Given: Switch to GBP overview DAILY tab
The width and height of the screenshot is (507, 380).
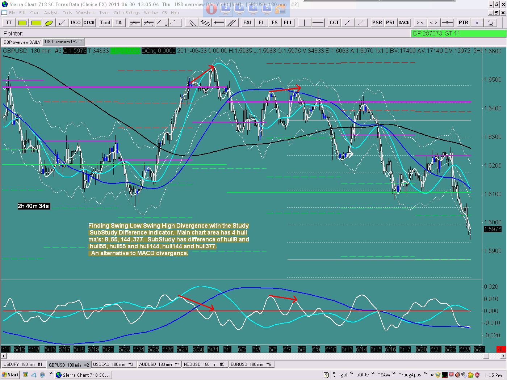Looking at the screenshot, I should 22,42.
